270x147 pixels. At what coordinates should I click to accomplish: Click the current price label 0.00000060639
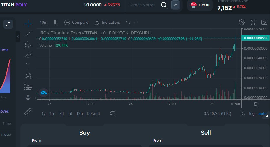point(255,38)
